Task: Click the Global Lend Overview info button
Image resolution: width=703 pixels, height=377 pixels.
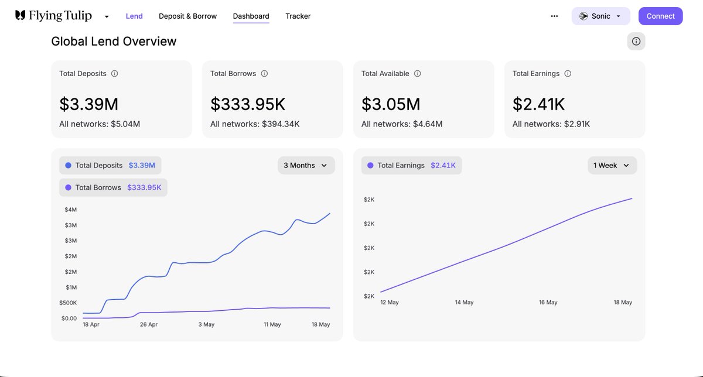Action: click(x=636, y=42)
